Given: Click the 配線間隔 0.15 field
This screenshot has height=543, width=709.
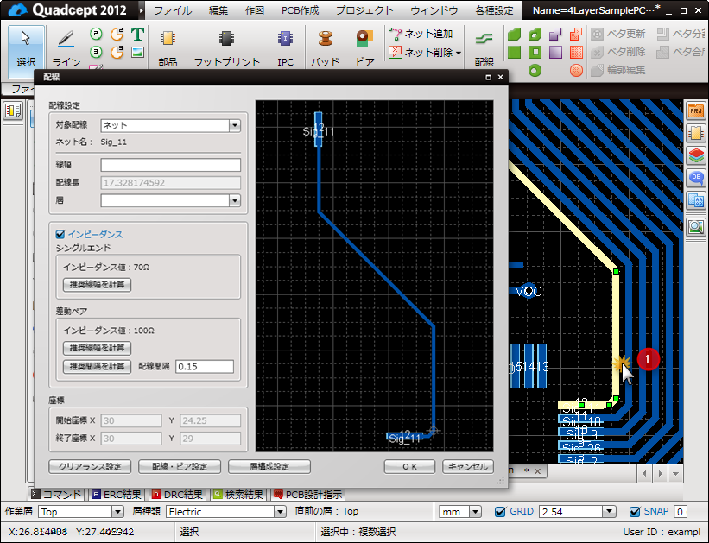Looking at the screenshot, I should [x=205, y=366].
